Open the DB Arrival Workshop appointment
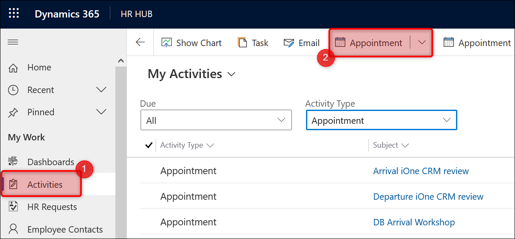 [x=414, y=222]
